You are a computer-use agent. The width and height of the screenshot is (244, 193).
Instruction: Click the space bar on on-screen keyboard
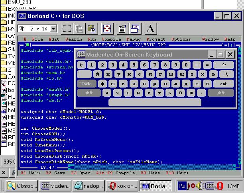click(x=155, y=103)
